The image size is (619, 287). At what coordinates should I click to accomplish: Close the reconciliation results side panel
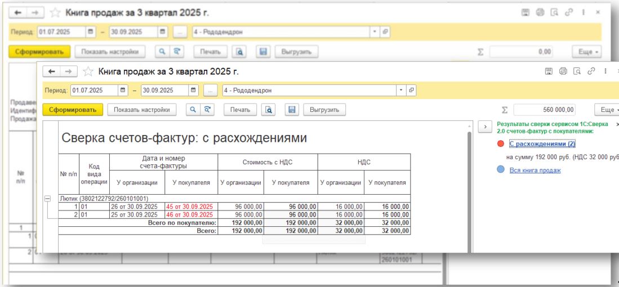(617, 124)
